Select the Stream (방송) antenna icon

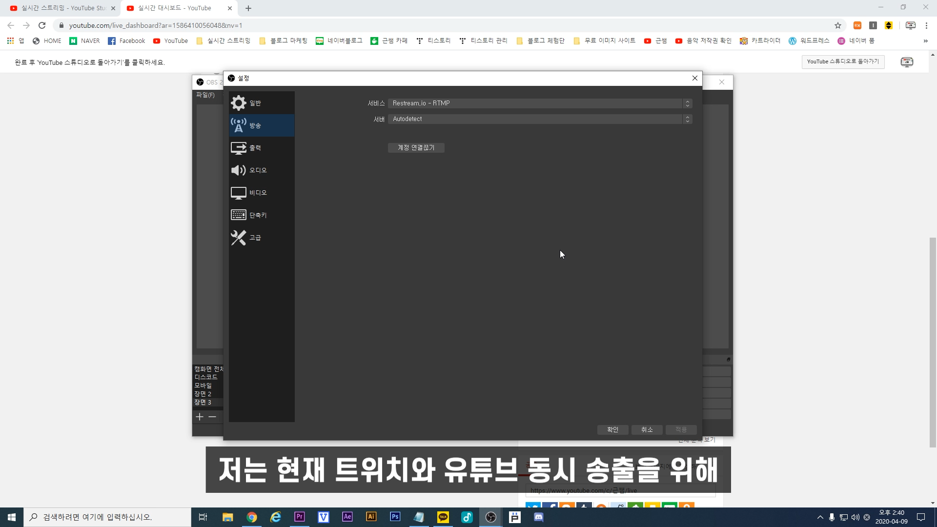pyautogui.click(x=239, y=125)
